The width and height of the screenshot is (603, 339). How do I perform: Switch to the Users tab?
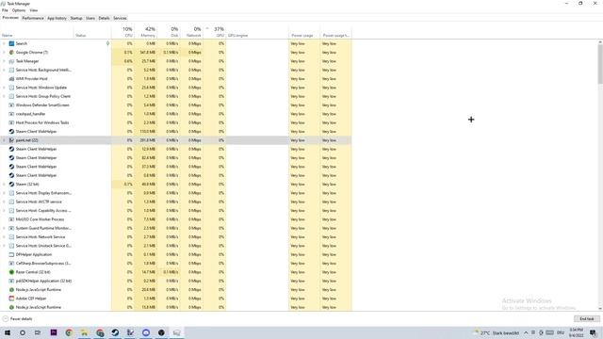(90, 18)
